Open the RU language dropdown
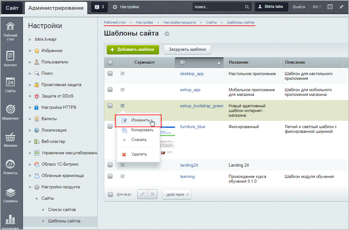 (x=317, y=7)
